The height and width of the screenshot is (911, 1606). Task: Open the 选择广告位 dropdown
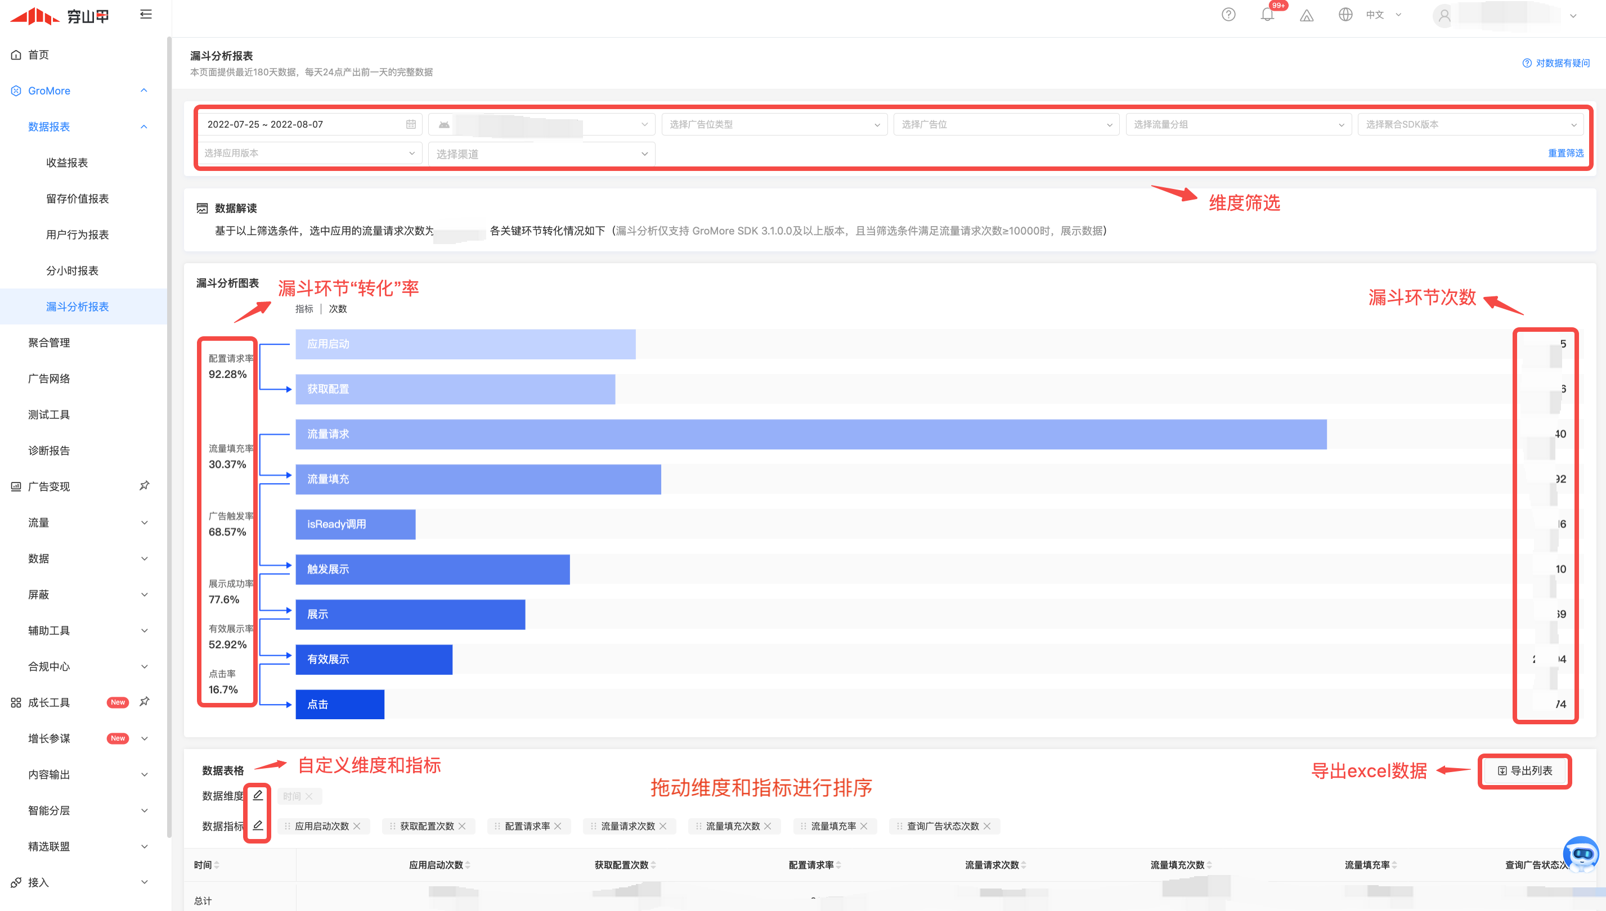pyautogui.click(x=1006, y=124)
